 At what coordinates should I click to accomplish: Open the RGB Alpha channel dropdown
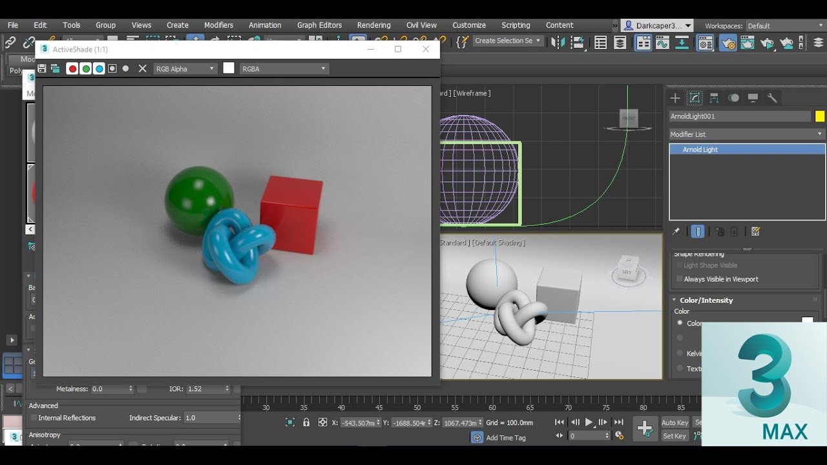tap(185, 68)
